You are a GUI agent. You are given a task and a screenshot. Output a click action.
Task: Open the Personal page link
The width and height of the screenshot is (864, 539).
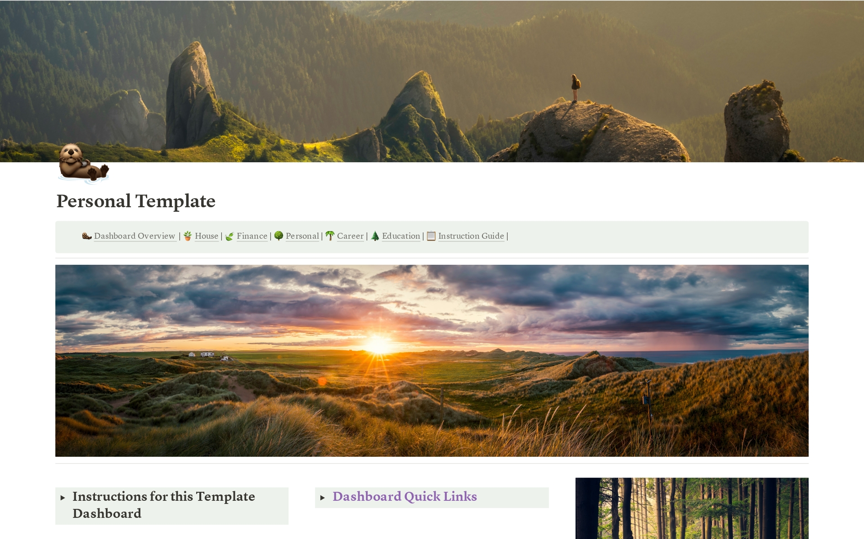pyautogui.click(x=302, y=236)
